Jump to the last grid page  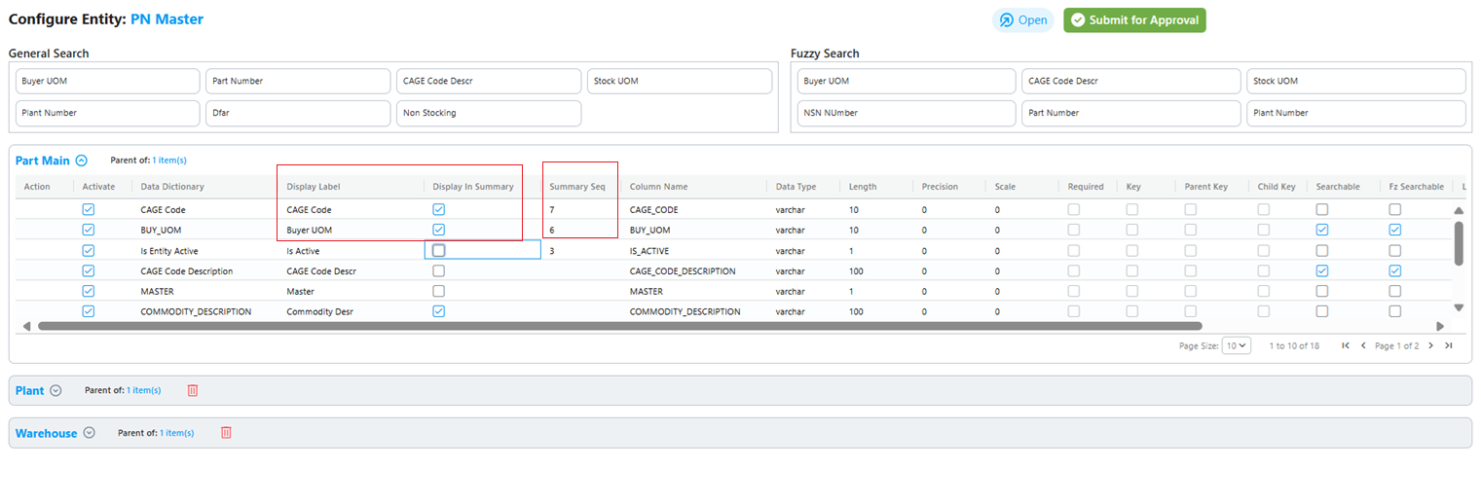[x=1448, y=345]
